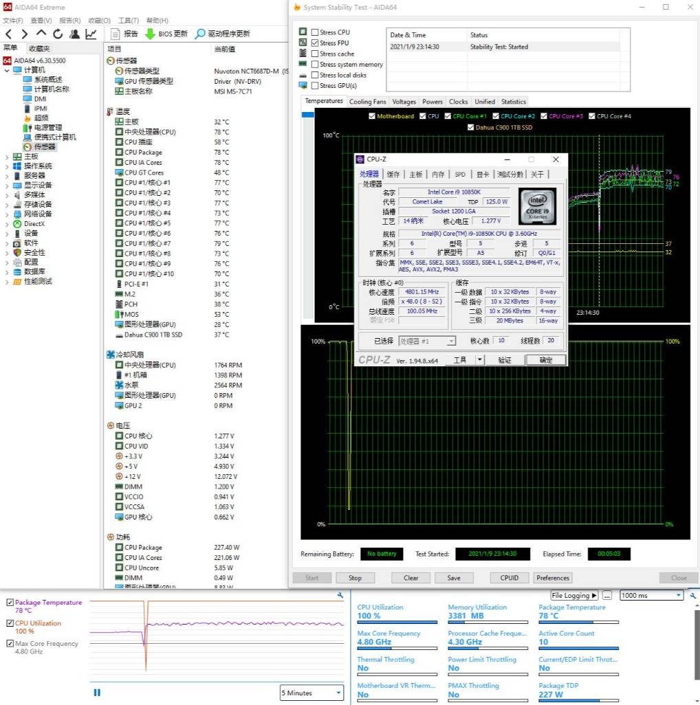Go back using AIDA64 back arrow

[x=8, y=34]
